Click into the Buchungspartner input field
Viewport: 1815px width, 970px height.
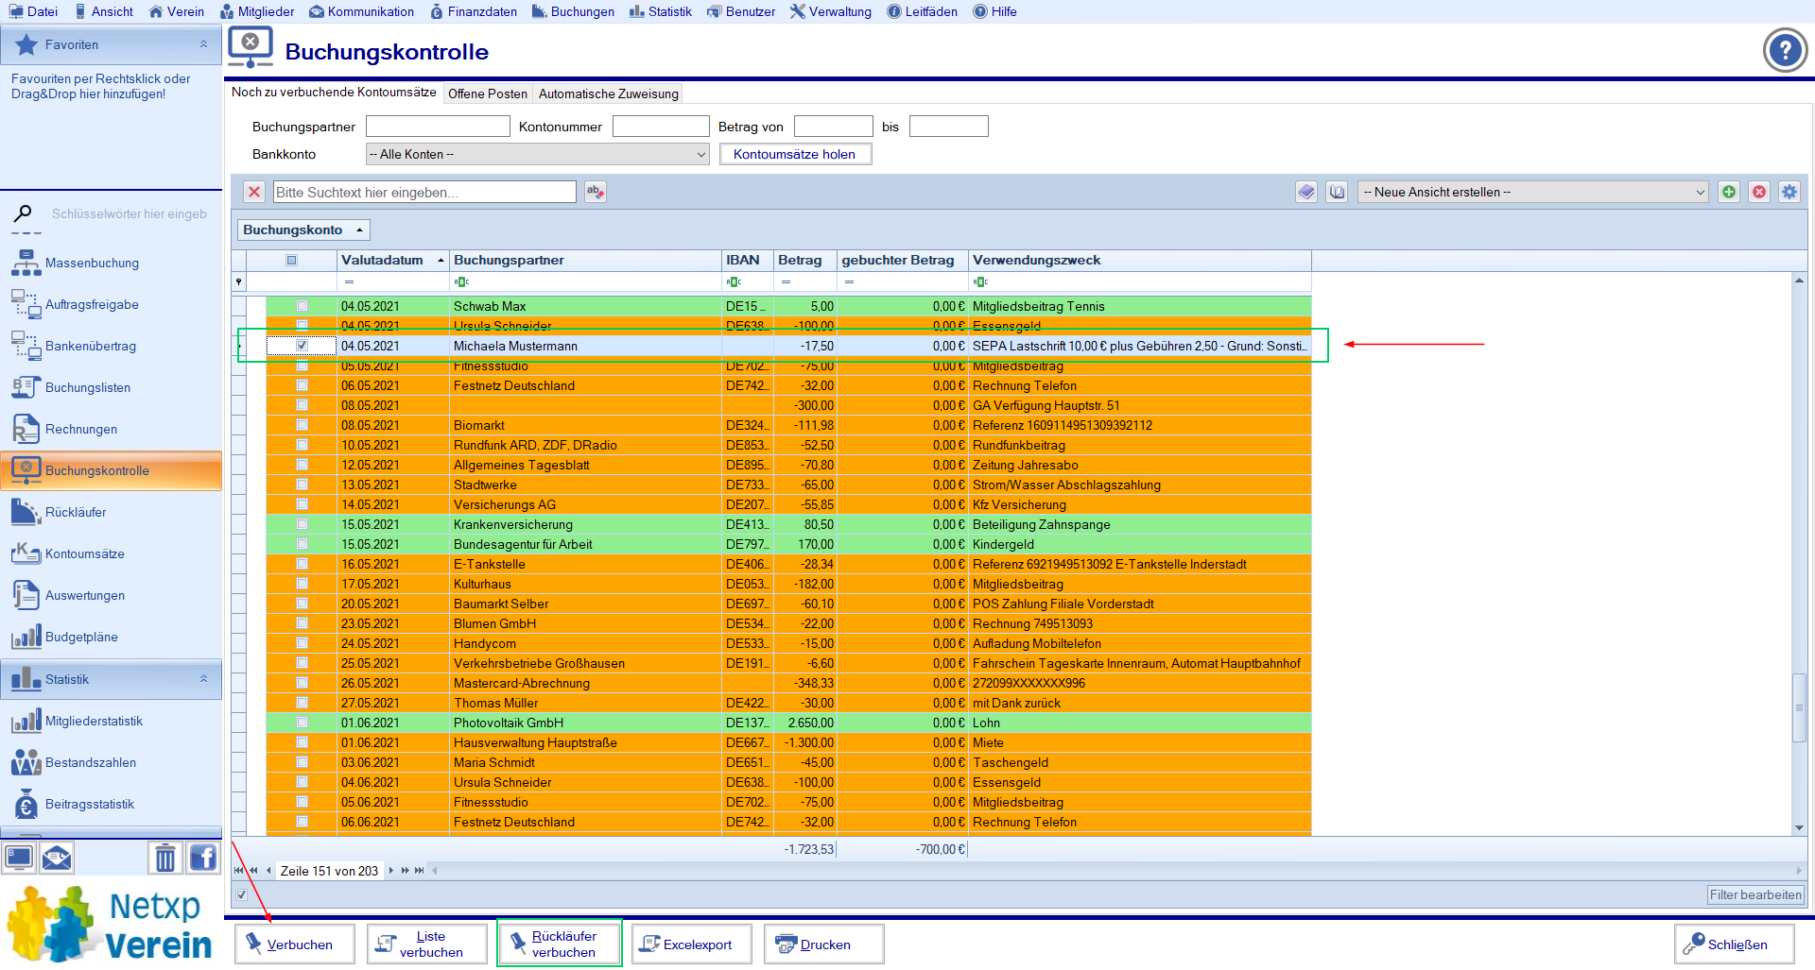[438, 127]
